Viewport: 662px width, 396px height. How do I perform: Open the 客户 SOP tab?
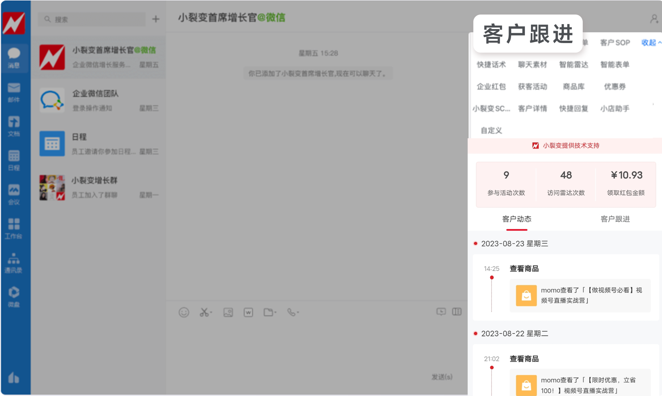tap(615, 42)
